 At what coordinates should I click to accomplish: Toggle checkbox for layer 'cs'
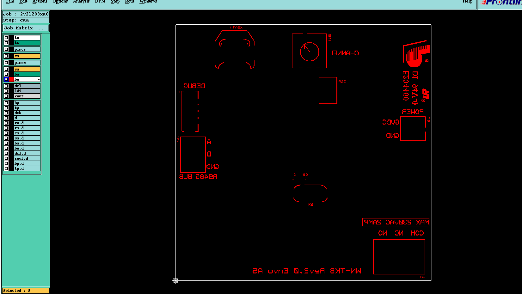click(x=6, y=56)
